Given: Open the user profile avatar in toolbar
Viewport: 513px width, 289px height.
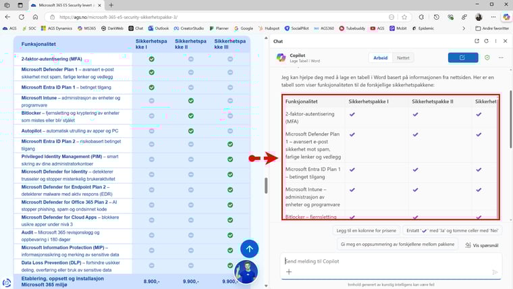Looking at the screenshot, I should point(479,17).
